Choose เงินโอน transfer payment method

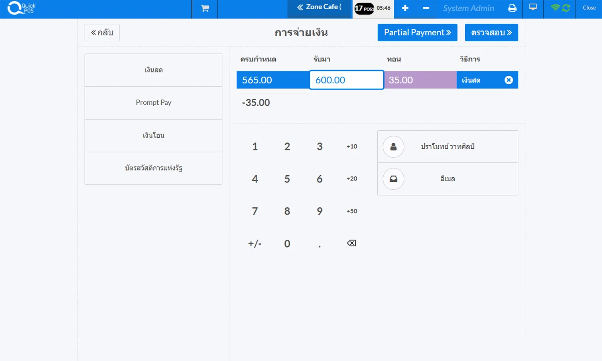(153, 136)
